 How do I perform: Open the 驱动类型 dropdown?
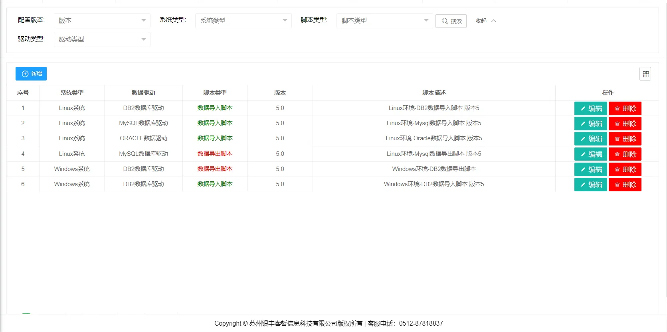coord(102,39)
